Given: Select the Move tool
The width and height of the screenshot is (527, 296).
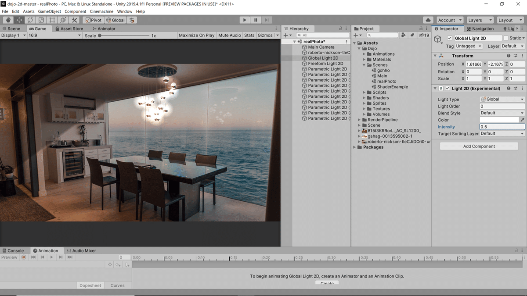Looking at the screenshot, I should pos(19,20).
